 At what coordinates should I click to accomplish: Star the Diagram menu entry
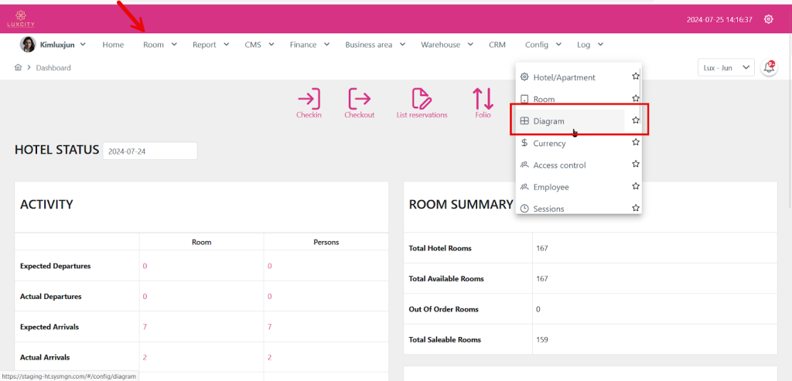(x=635, y=121)
